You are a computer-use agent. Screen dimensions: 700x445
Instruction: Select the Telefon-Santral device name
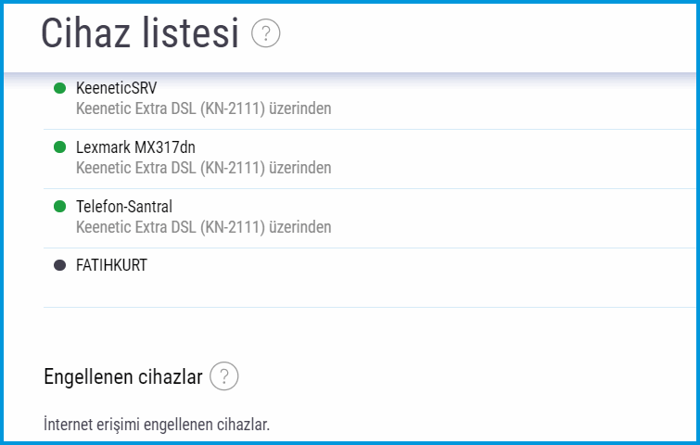point(124,206)
